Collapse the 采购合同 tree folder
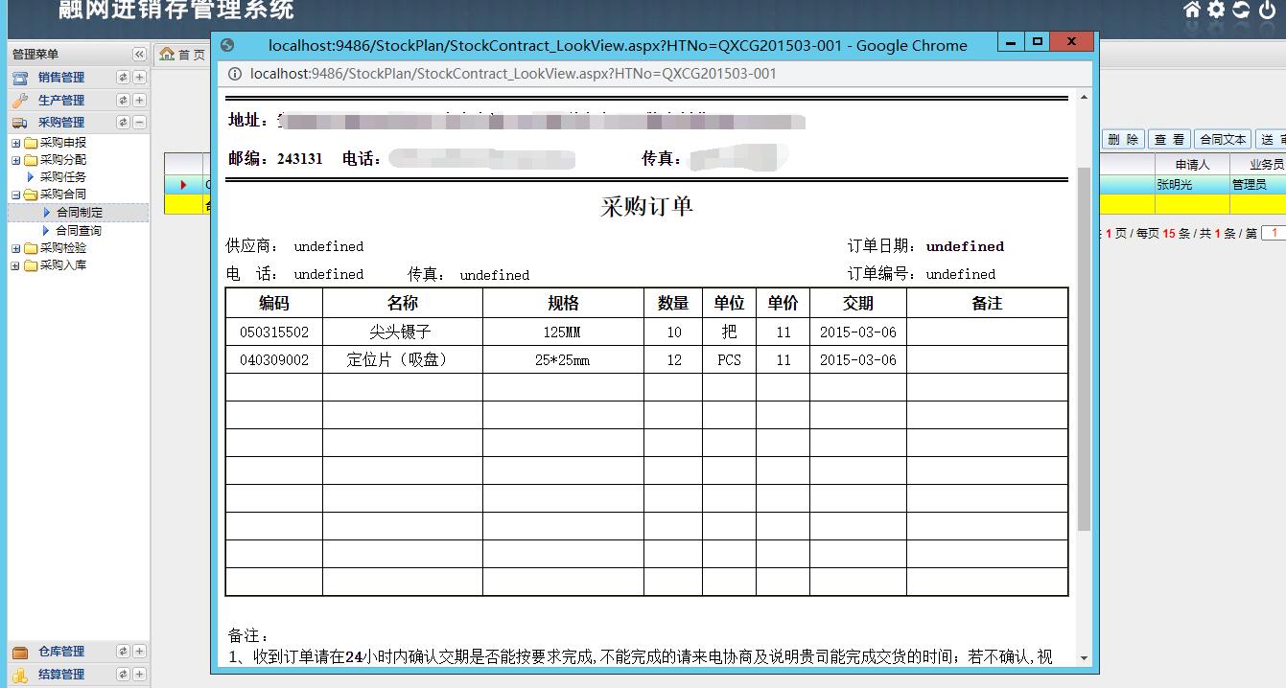Viewport: 1286px width, 688px height. point(16,195)
